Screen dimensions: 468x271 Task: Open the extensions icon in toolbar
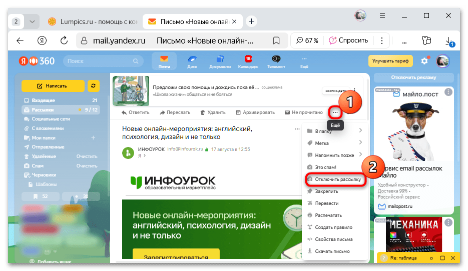click(427, 40)
